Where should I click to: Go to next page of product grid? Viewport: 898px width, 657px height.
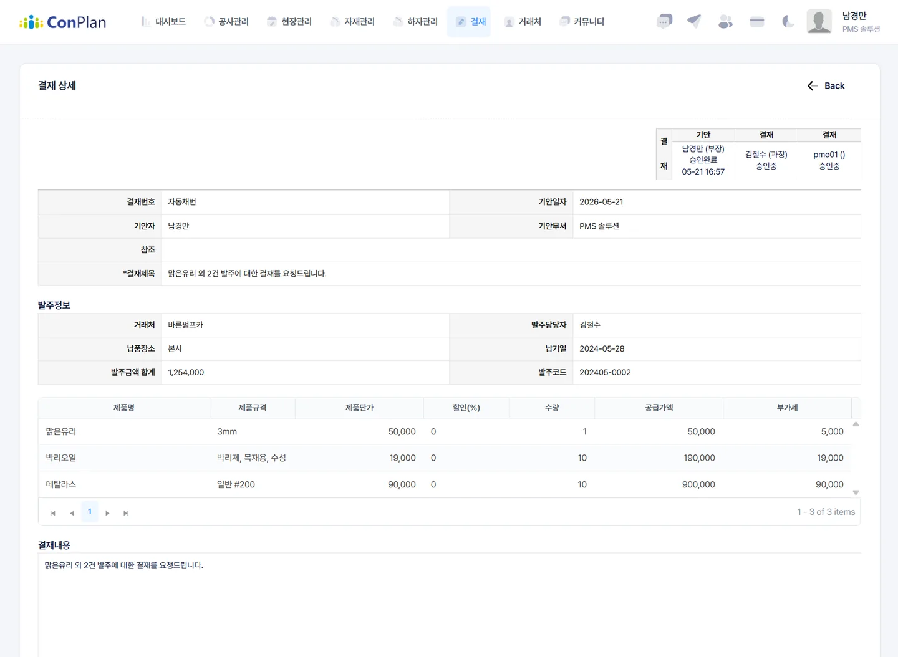click(x=107, y=513)
